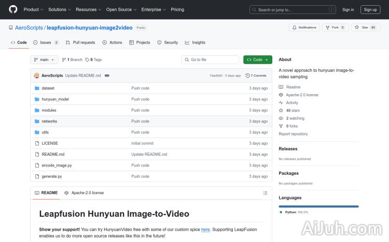Switch to the Pull requests tab

tap(80, 42)
